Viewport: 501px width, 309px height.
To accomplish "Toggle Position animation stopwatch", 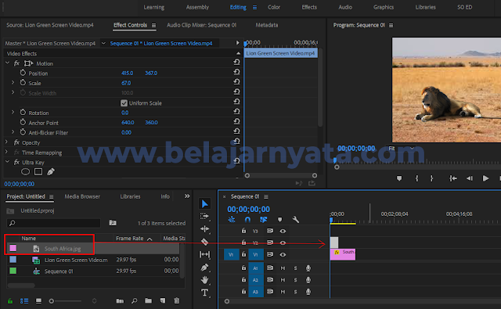I will 23,73.
